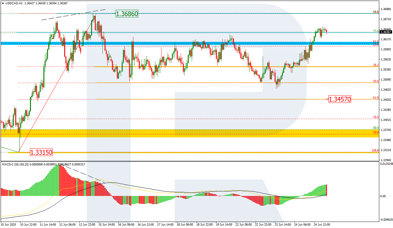This screenshot has height=228, width=393.
Task: Click the 1.35635 price axis value
Action: pos(386,59)
